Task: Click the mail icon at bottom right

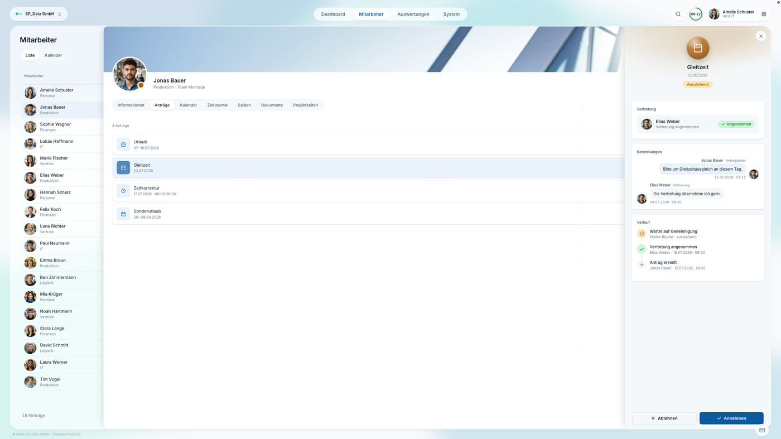Action: click(x=762, y=430)
